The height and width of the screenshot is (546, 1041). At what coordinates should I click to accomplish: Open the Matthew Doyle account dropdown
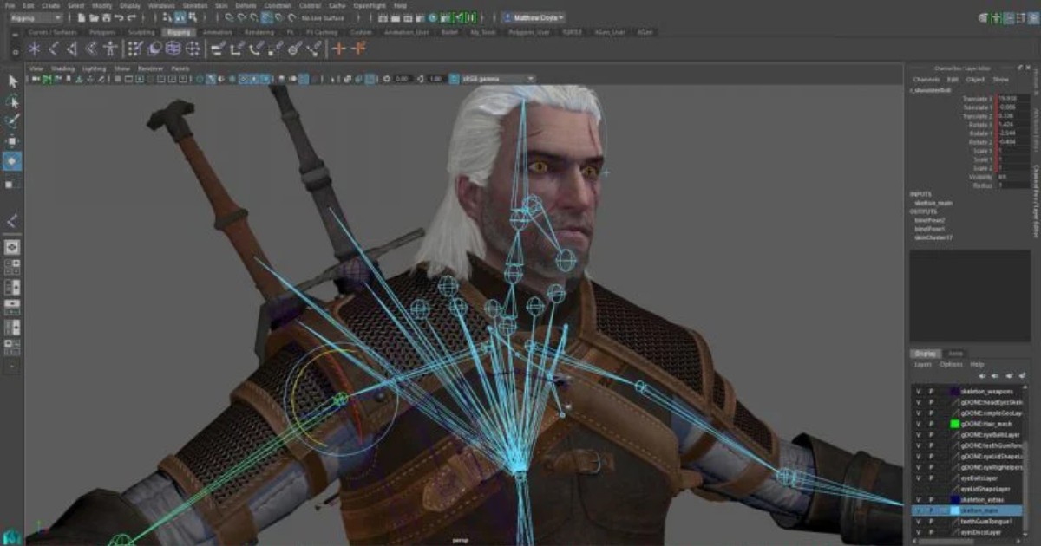534,17
